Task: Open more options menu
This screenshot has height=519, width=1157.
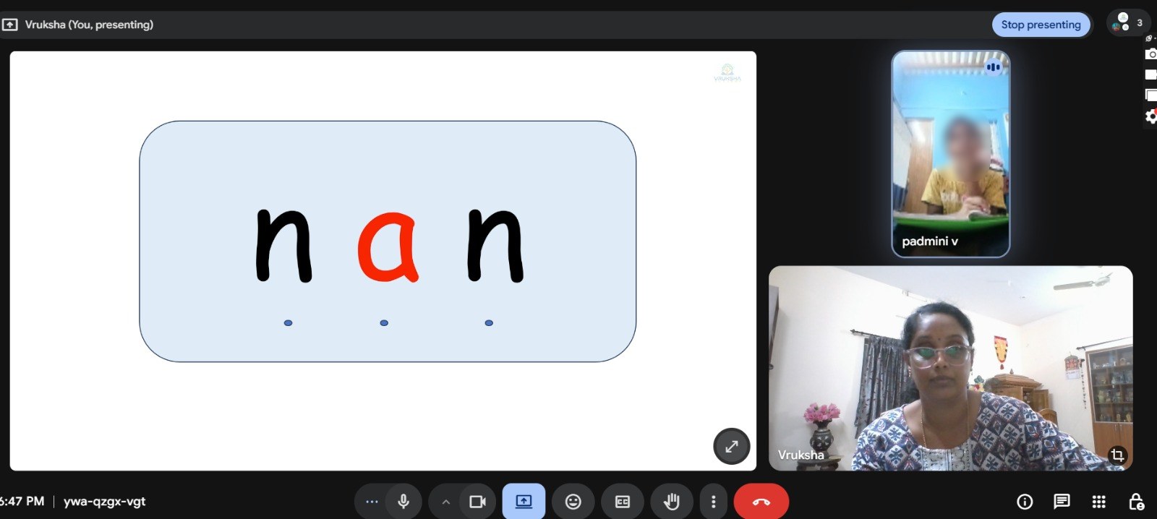Action: pos(713,501)
